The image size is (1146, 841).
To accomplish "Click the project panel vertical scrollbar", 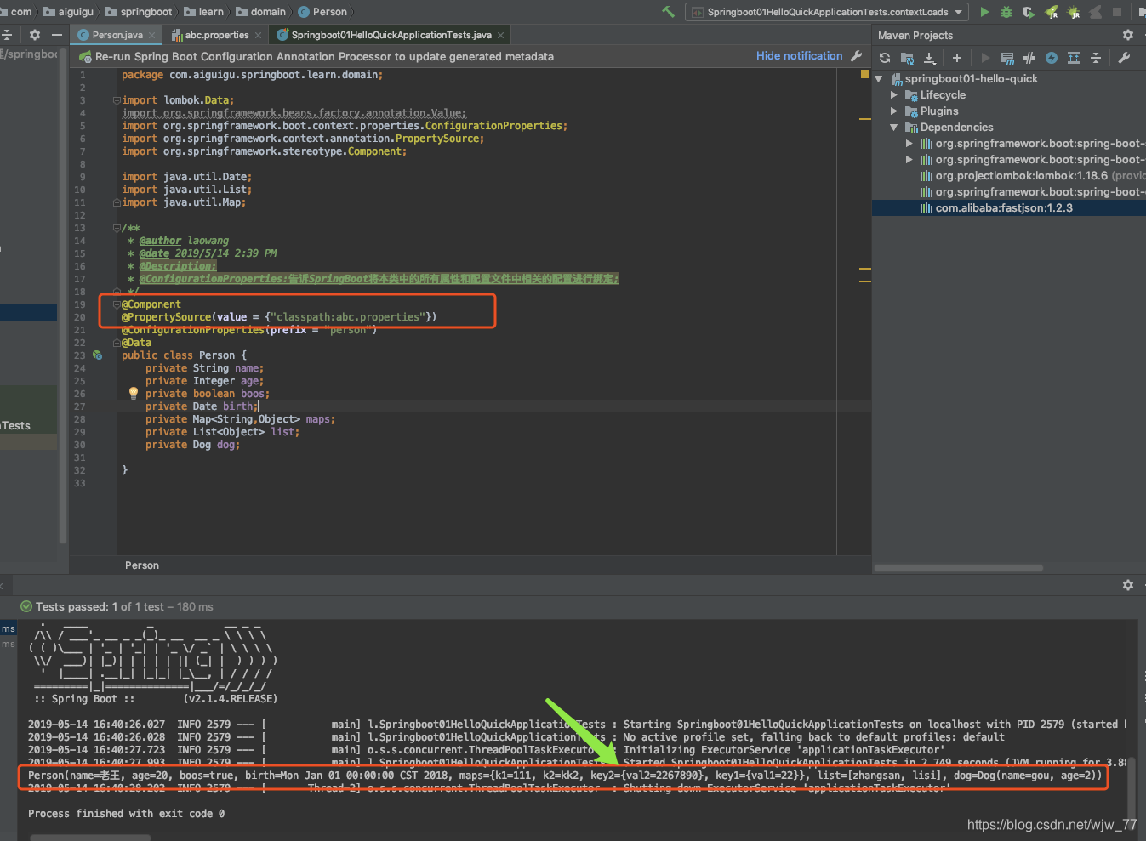I will [x=63, y=298].
